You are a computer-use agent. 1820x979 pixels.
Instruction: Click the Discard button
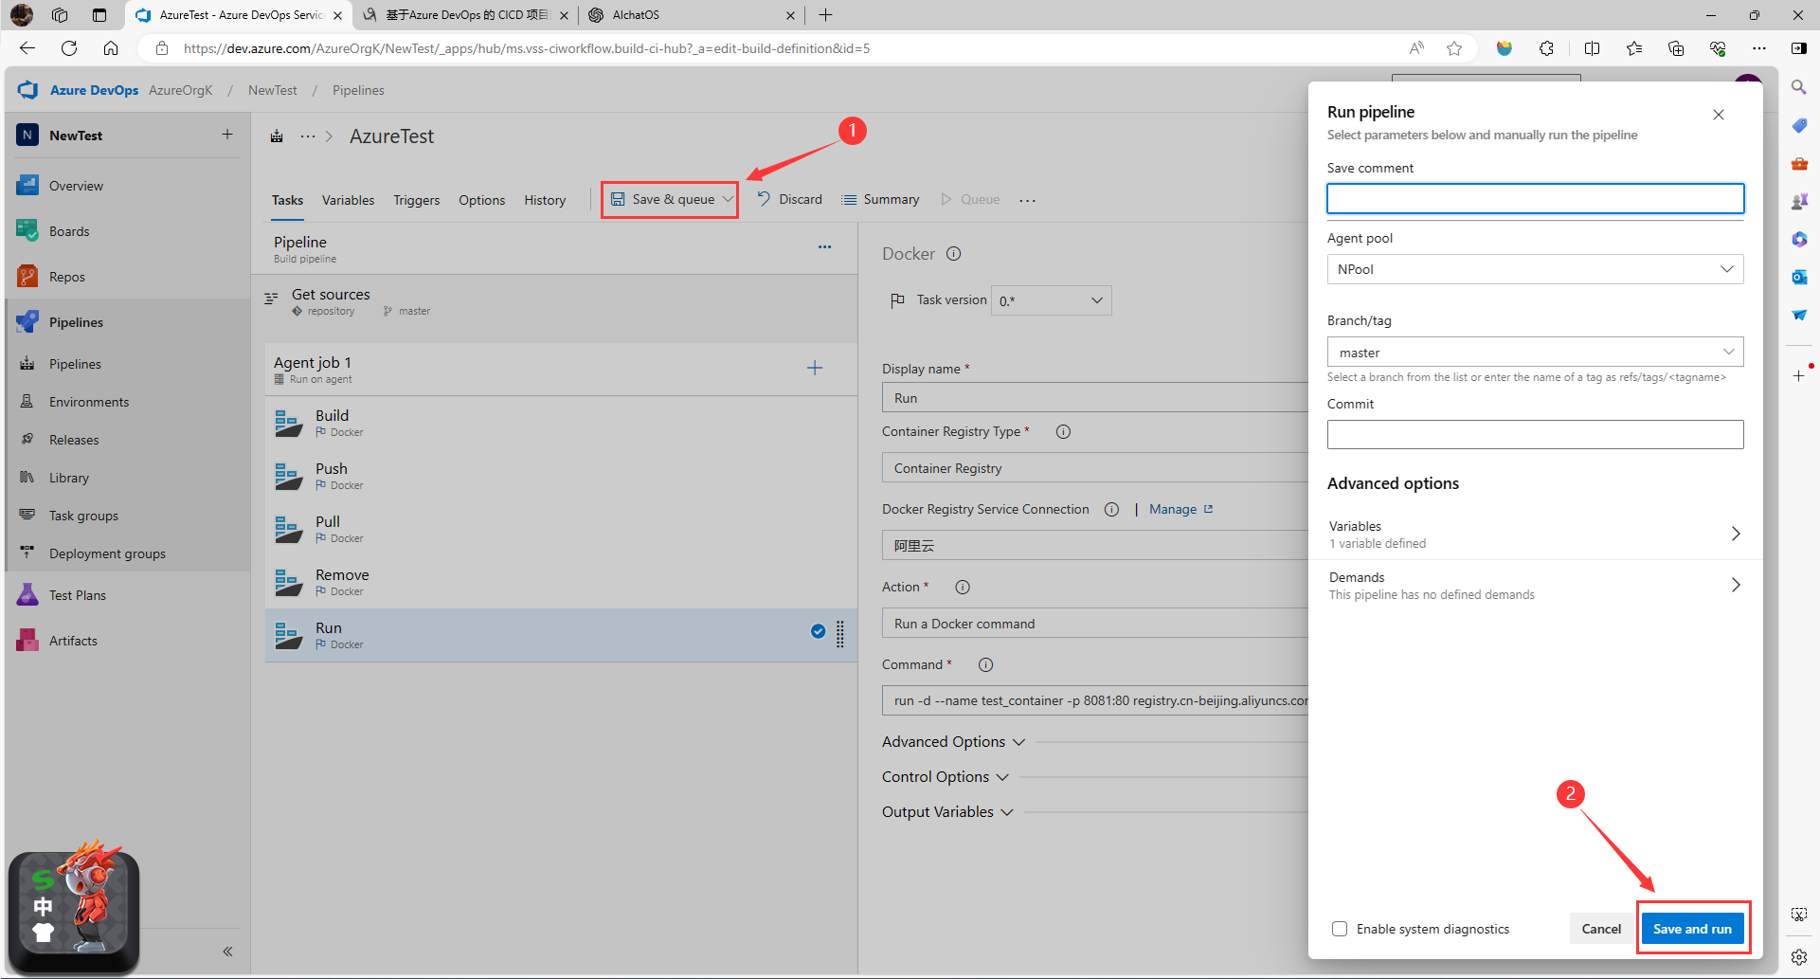click(789, 199)
